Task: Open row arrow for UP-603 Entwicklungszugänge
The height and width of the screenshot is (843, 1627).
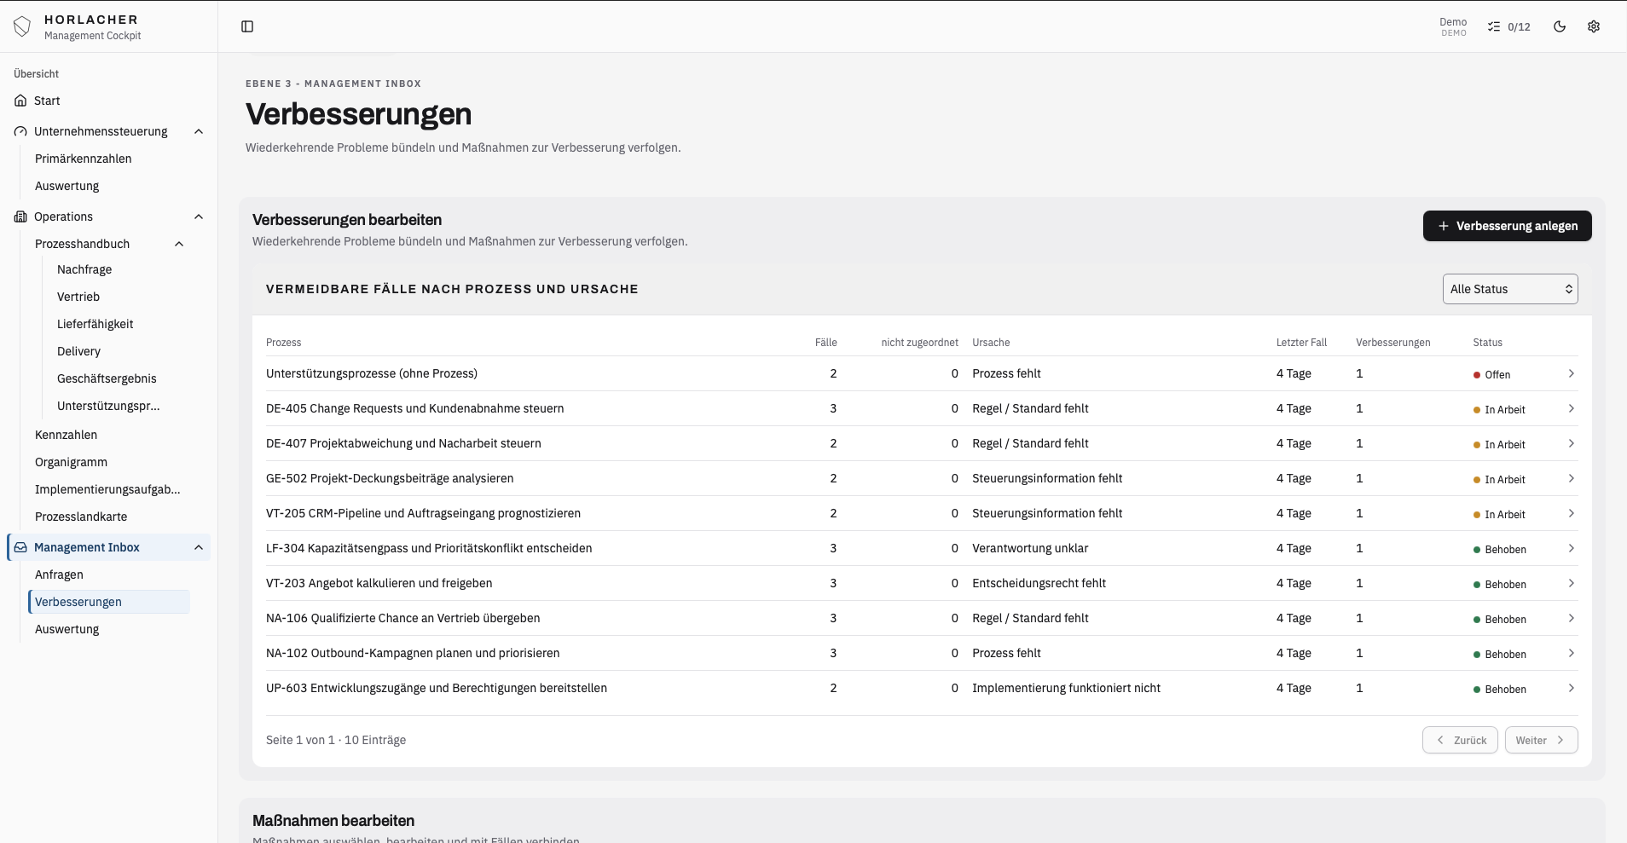Action: click(1571, 688)
